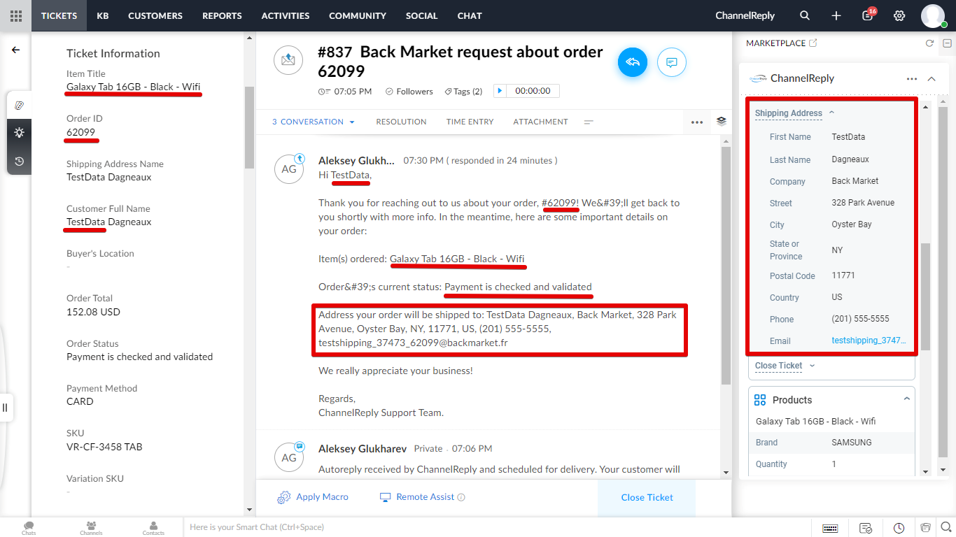Collapse the Products section chevron
The width and height of the screenshot is (956, 537).
pyautogui.click(x=906, y=399)
